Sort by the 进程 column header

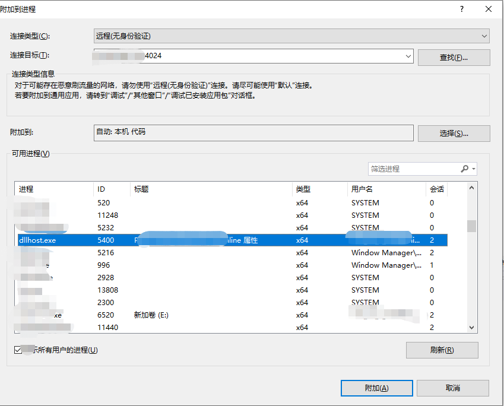(54, 189)
